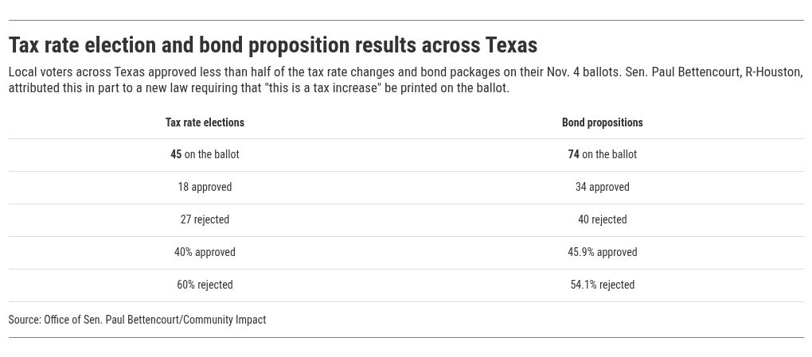Image resolution: width=812 pixels, height=357 pixels.
Task: Click the "34 approved" table cell
Action: (x=602, y=187)
